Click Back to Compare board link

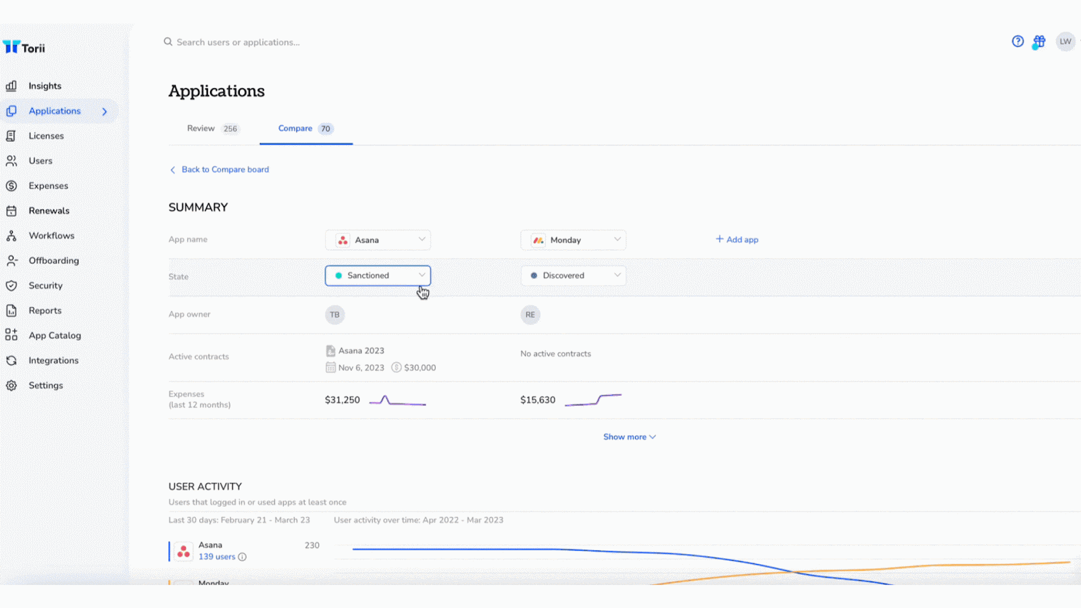click(219, 170)
